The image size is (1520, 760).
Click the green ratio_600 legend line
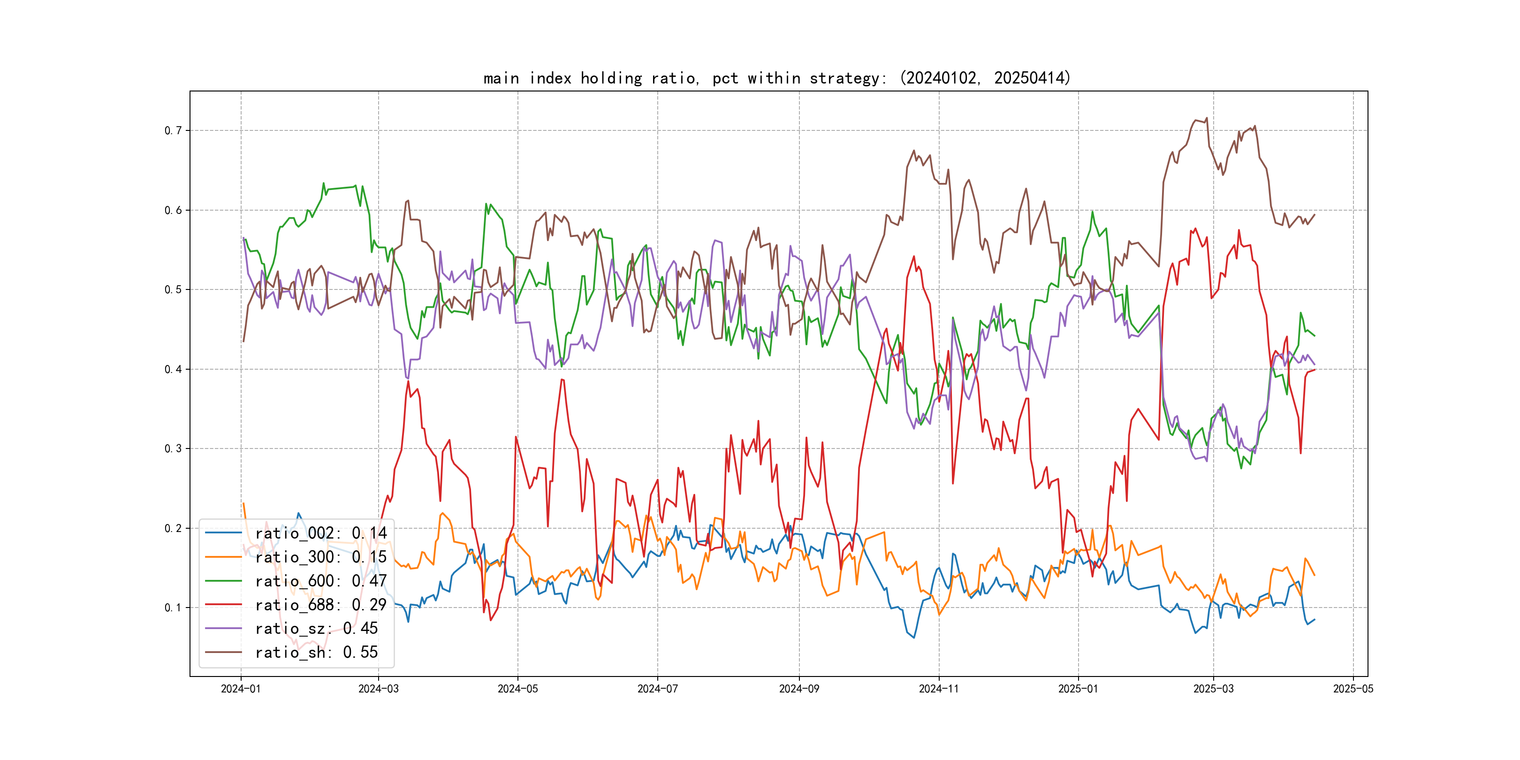tap(223, 581)
